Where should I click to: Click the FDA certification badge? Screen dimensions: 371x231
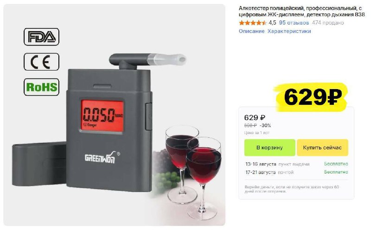tap(41, 37)
